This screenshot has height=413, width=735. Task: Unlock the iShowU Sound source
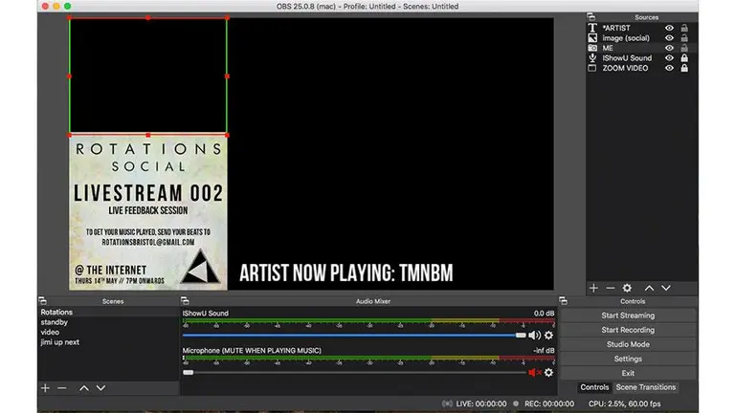click(684, 58)
